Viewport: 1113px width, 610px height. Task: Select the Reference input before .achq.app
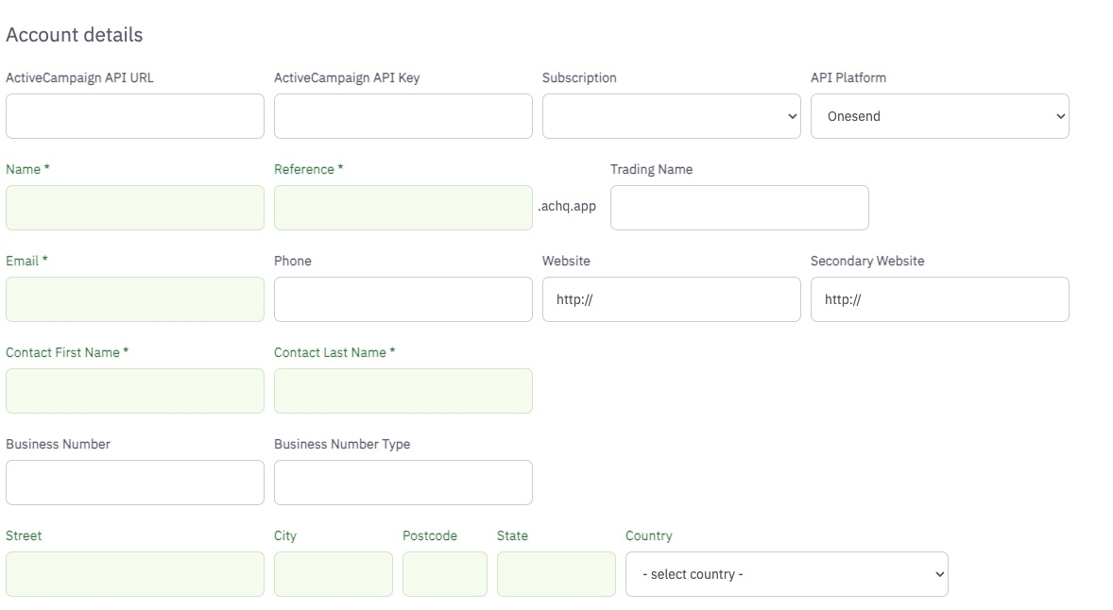[403, 208]
